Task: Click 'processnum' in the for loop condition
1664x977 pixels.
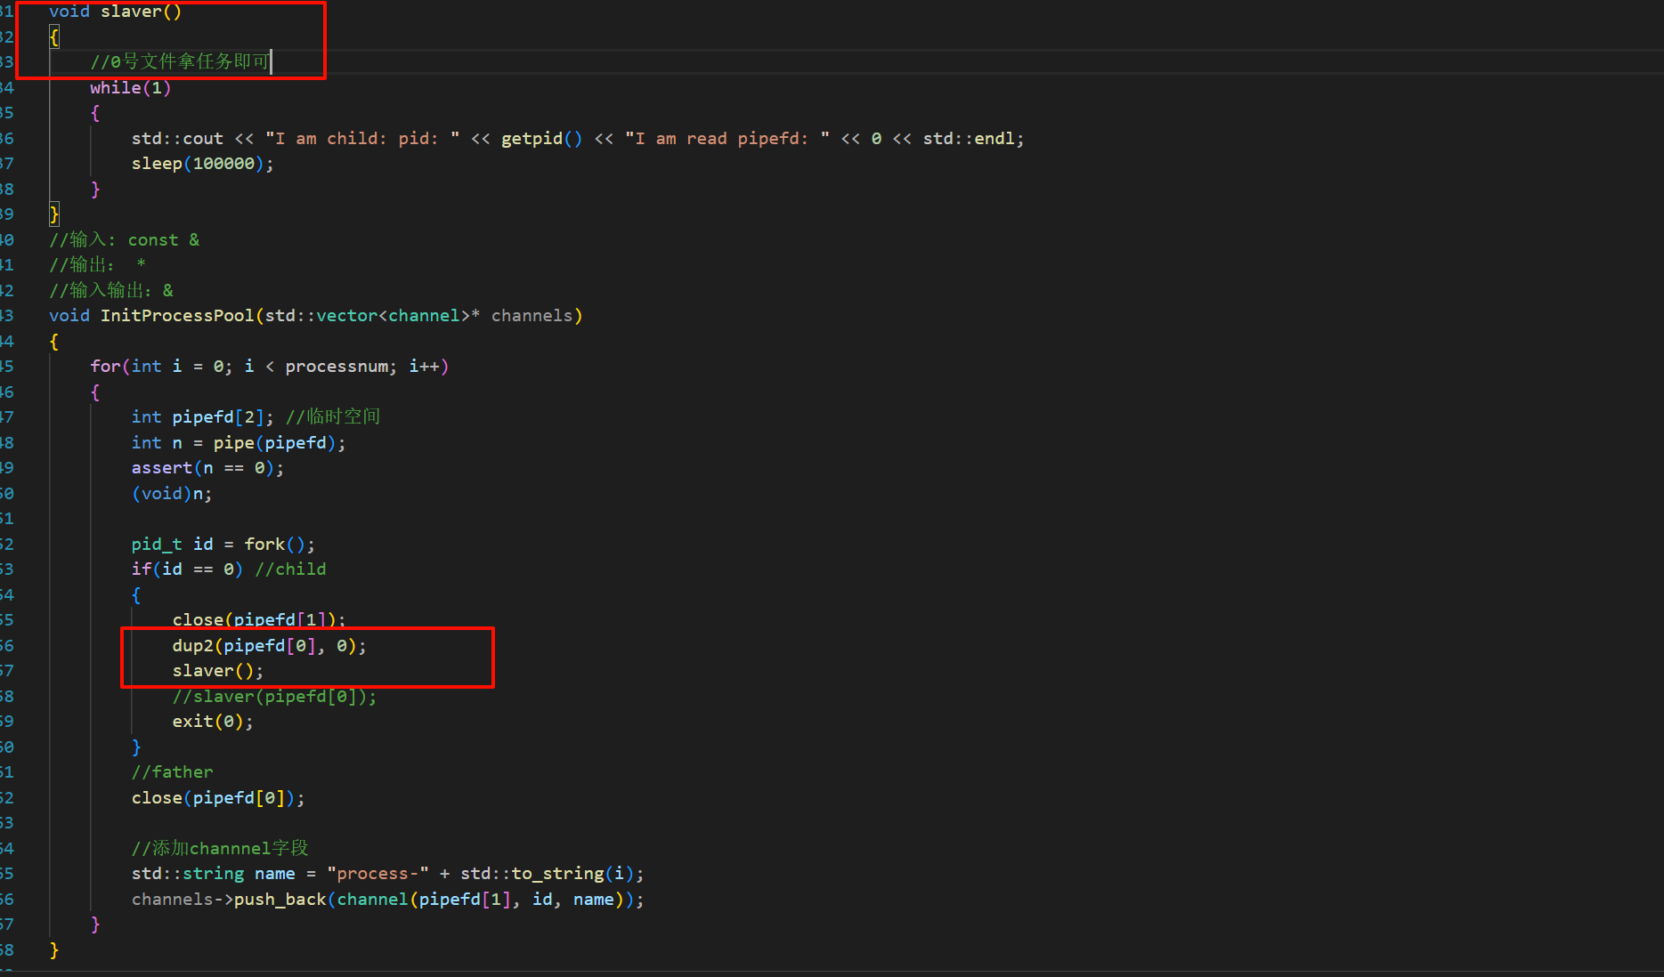Action: coord(337,366)
